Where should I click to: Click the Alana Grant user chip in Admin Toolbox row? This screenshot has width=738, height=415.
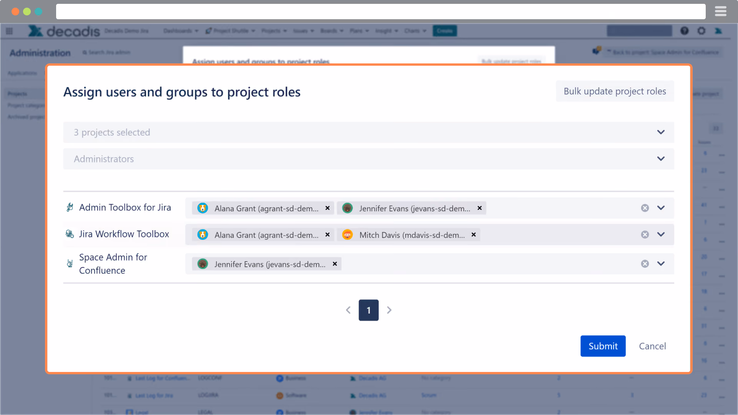click(x=263, y=208)
